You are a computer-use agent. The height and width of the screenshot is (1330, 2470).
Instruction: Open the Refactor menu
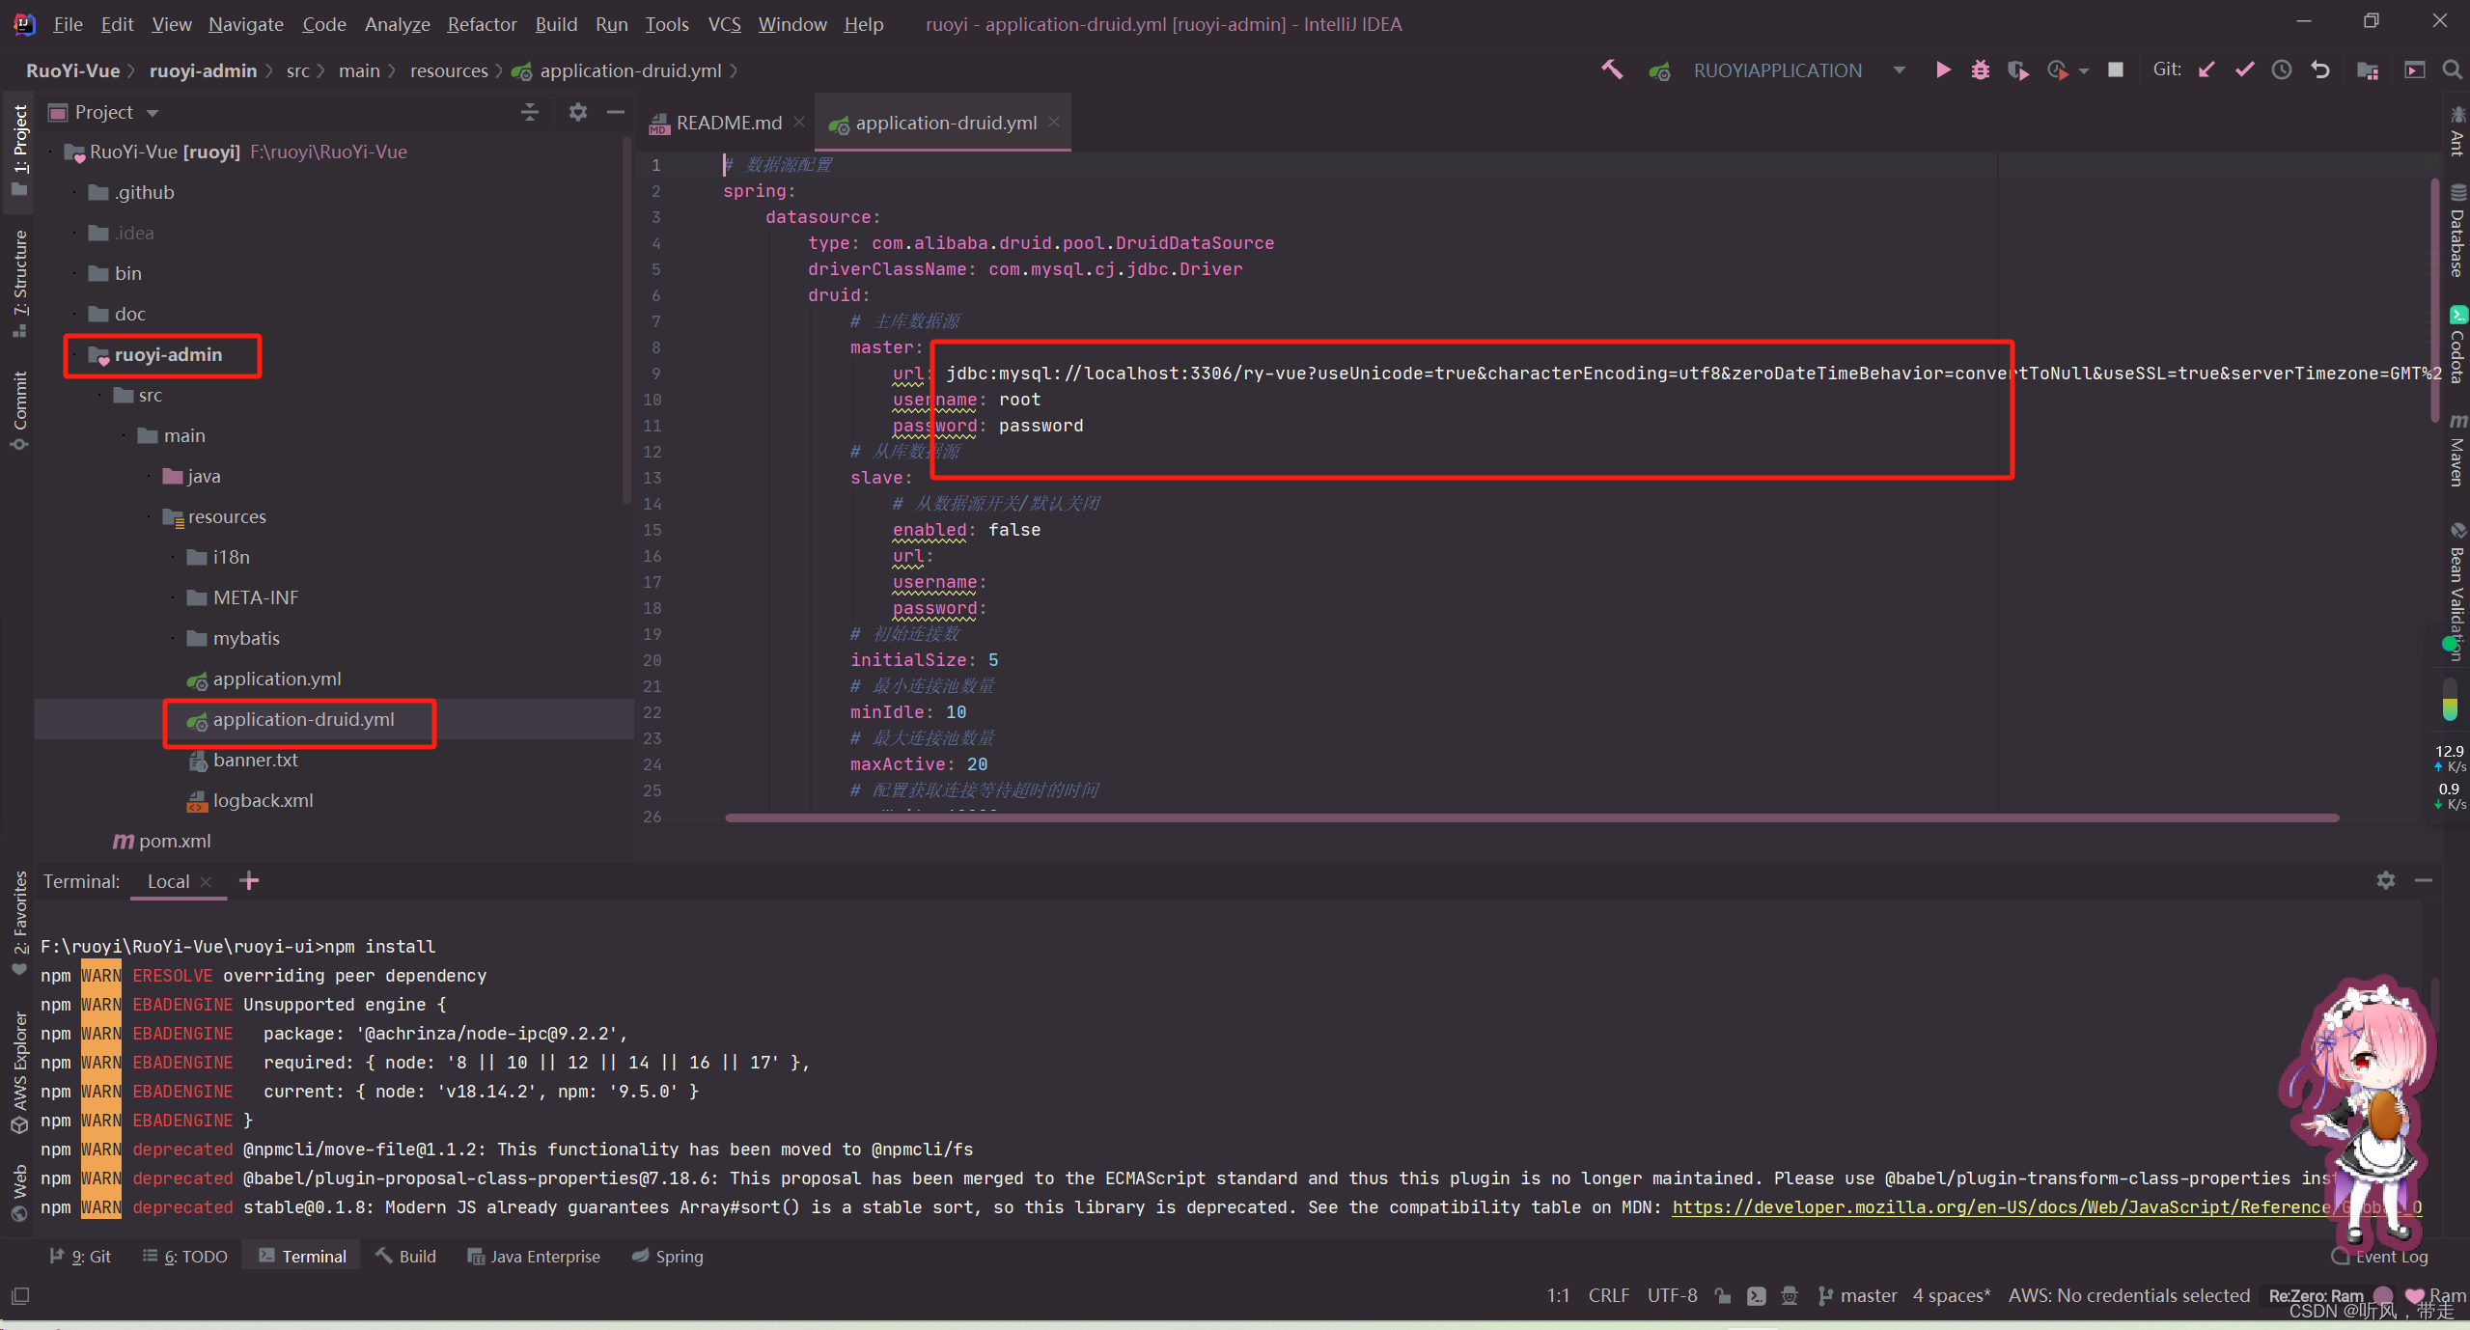[482, 23]
